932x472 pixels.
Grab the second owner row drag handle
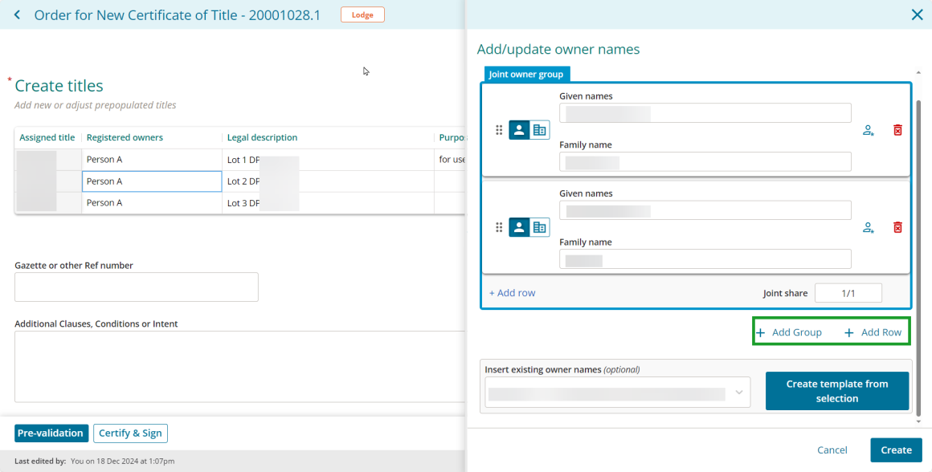[x=499, y=227]
